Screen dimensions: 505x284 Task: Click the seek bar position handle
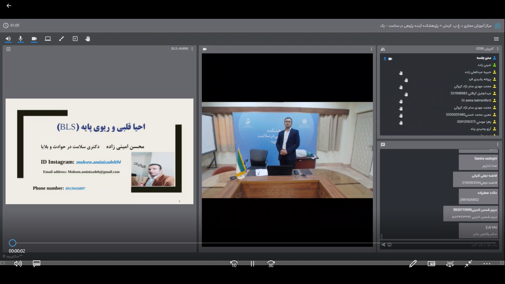(13, 243)
